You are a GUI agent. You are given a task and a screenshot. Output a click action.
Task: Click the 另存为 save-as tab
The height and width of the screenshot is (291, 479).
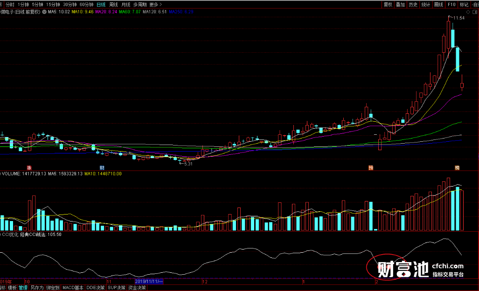[37, 288]
